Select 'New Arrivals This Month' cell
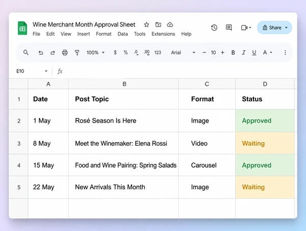This screenshot has width=306, height=231. 123,187
